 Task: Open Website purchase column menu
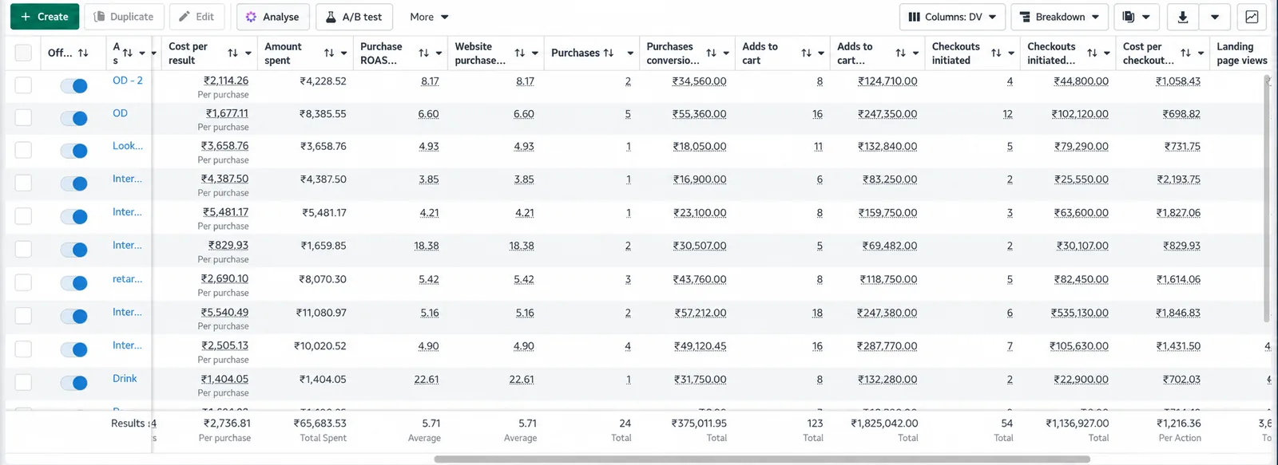535,53
